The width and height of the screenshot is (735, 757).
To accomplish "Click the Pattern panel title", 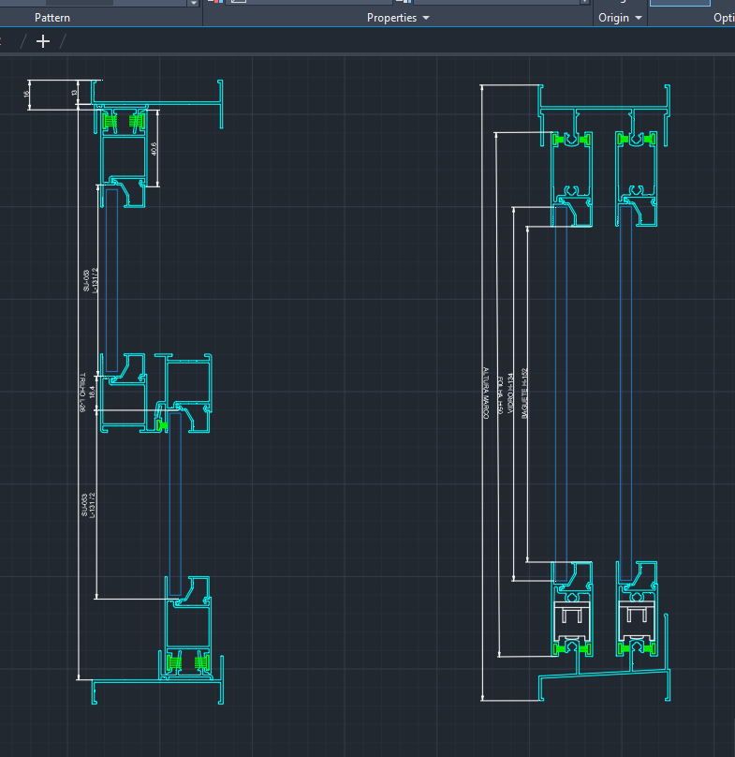I will pyautogui.click(x=52, y=18).
